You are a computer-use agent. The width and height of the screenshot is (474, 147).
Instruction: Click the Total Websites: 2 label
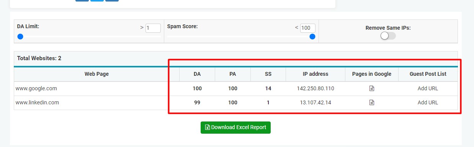click(39, 58)
